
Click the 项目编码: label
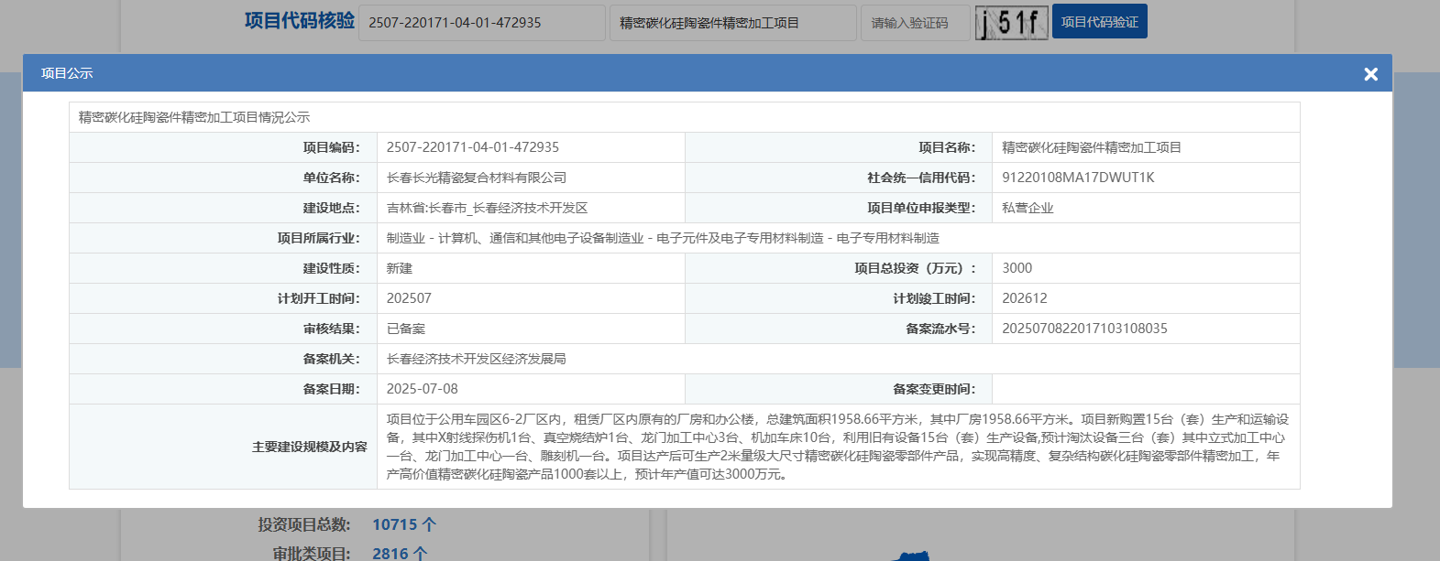tap(332, 147)
